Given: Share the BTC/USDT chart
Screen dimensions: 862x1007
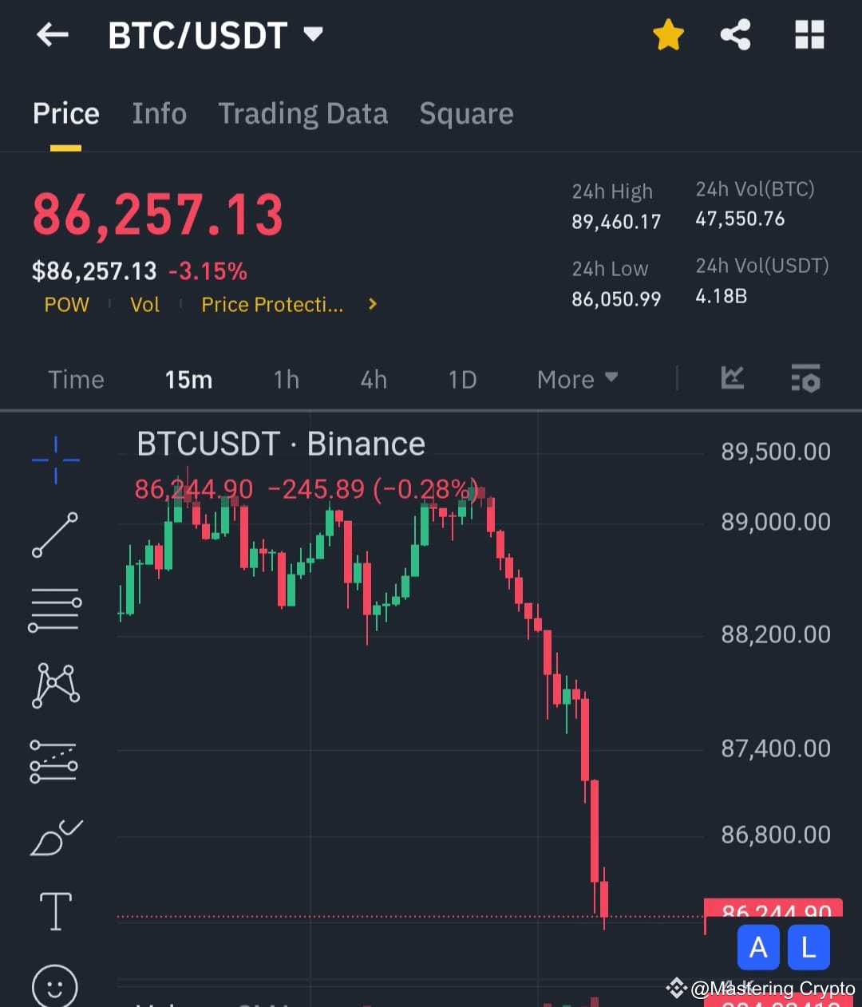Looking at the screenshot, I should pos(735,34).
